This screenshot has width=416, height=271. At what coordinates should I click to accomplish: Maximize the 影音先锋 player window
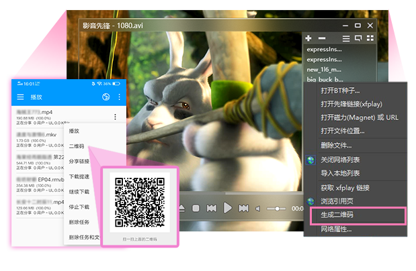[358, 25]
